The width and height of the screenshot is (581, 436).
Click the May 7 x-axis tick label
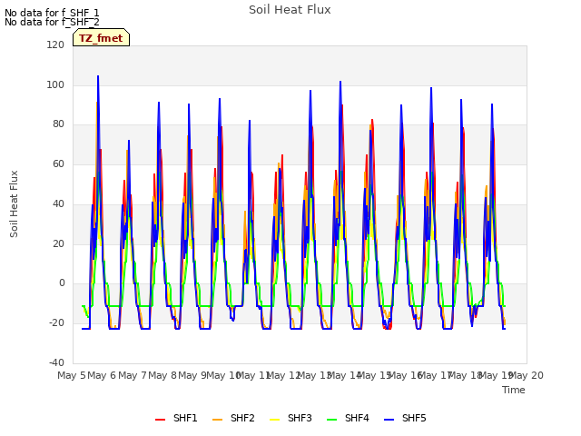tap(133, 375)
